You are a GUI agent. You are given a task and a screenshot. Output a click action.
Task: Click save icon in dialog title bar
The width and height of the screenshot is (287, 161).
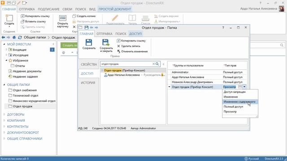point(87,28)
